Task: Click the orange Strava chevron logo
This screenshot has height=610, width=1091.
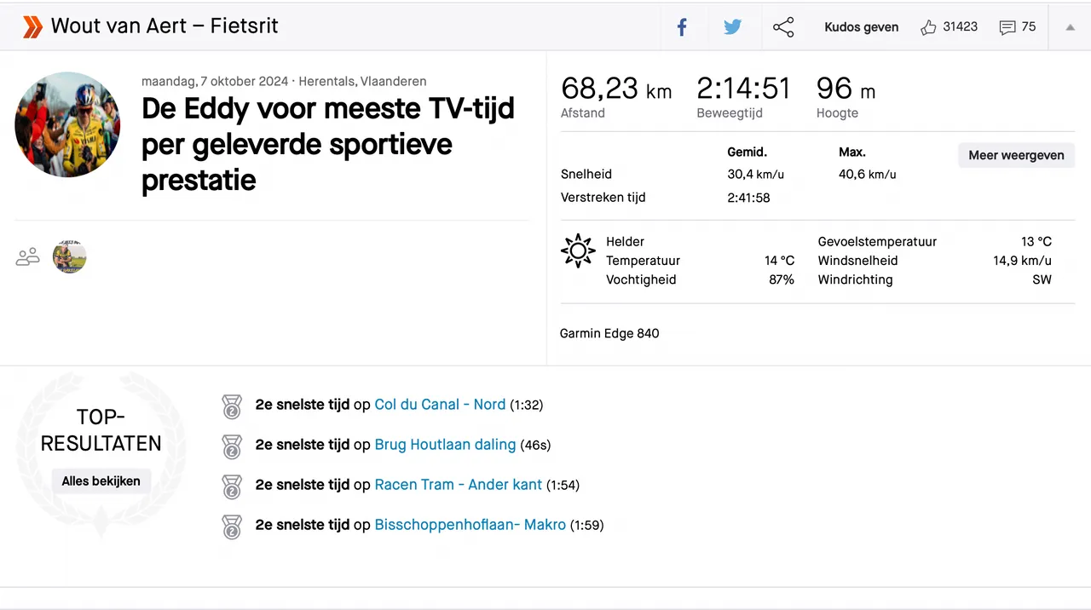Action: (32, 27)
